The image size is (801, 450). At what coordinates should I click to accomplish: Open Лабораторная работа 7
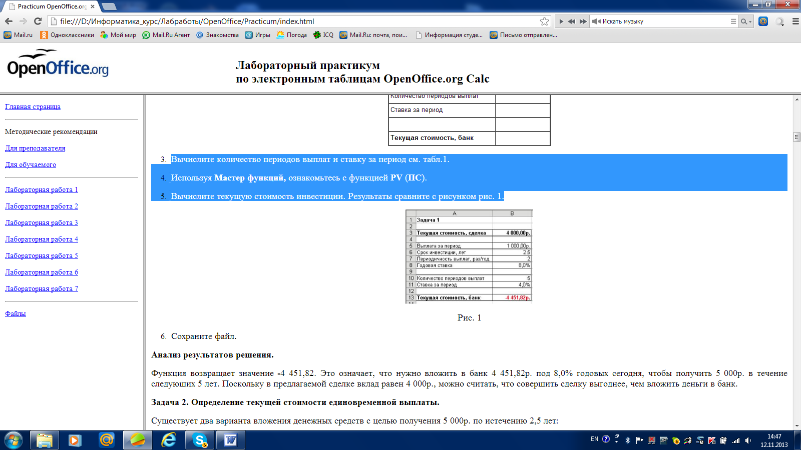42,288
